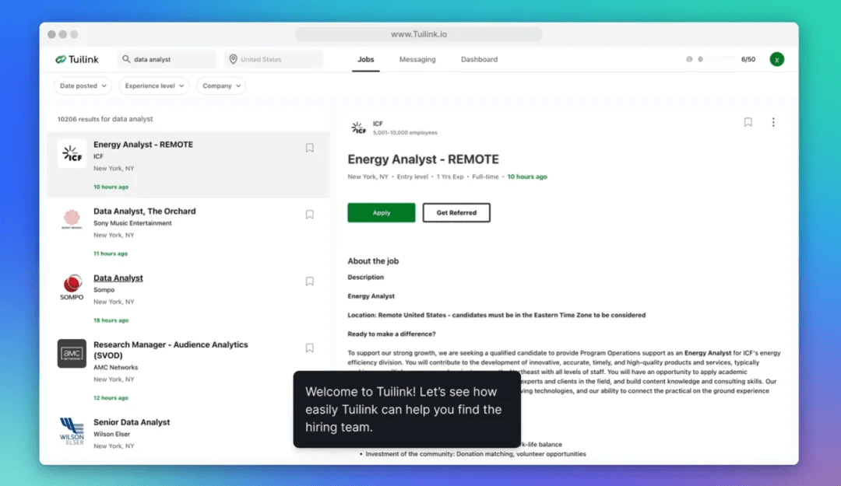Screen dimensions: 841x486
Task: Click the ICF logo on Energy Analyst card
Action: pos(72,154)
